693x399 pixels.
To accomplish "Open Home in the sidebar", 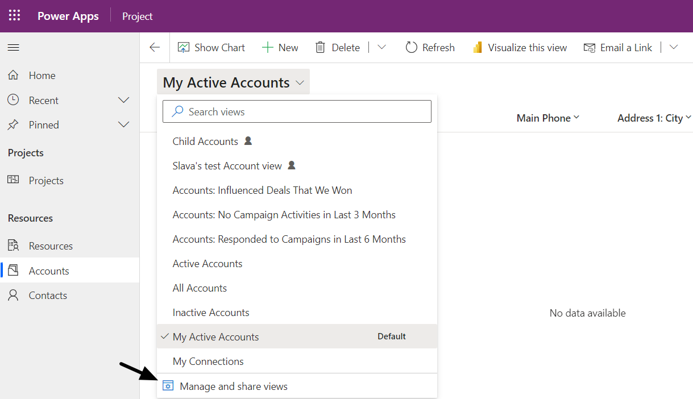I will [69, 76].
